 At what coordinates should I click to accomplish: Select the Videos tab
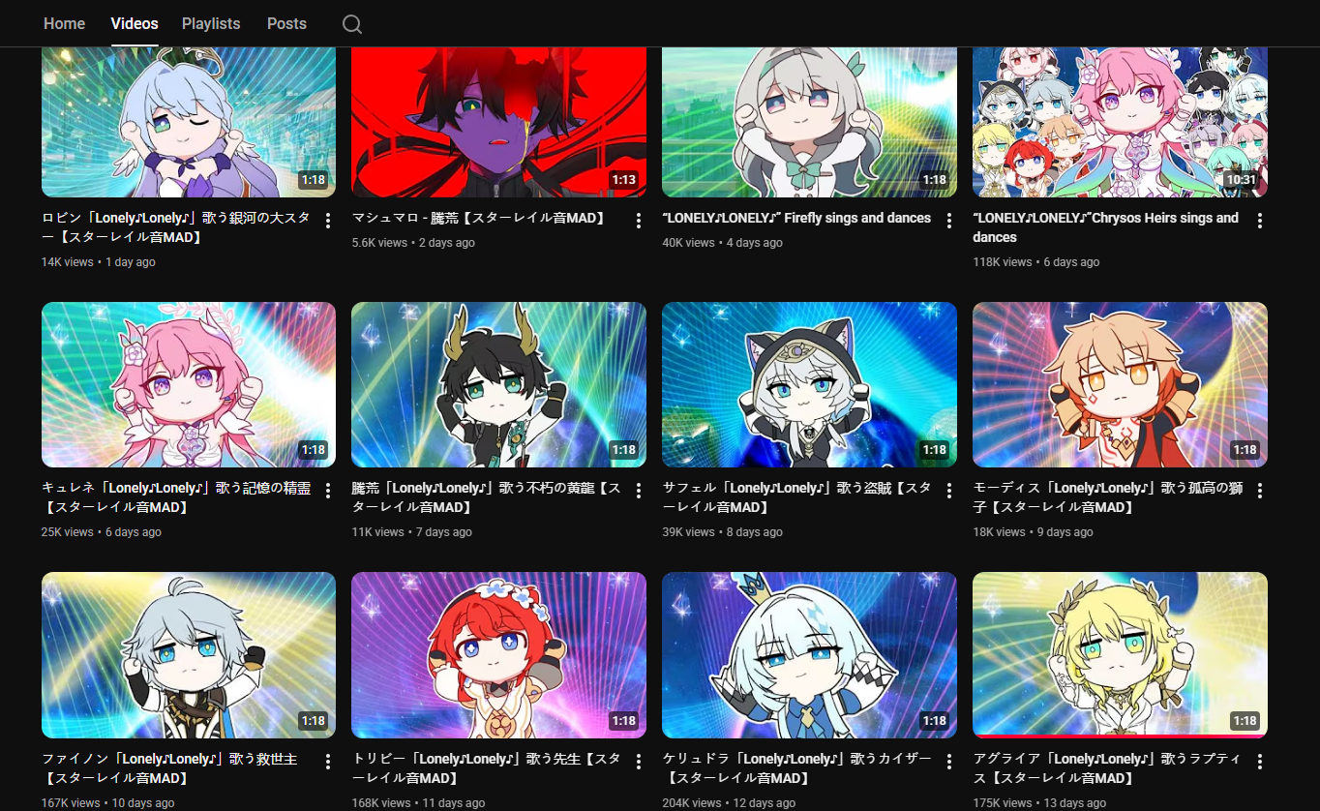[135, 23]
